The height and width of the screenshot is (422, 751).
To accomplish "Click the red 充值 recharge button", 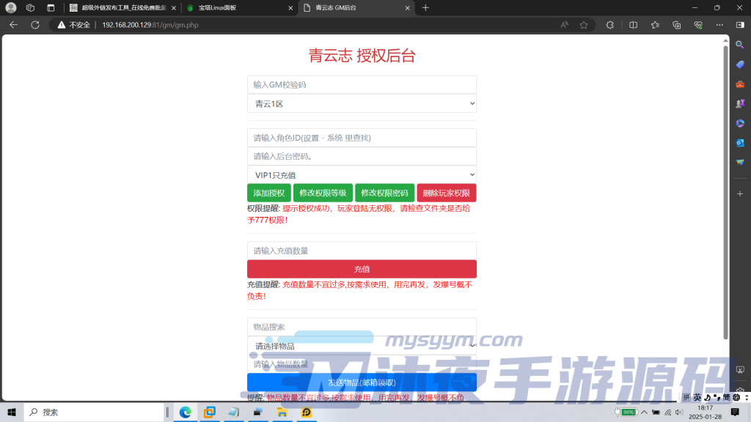I will point(362,268).
